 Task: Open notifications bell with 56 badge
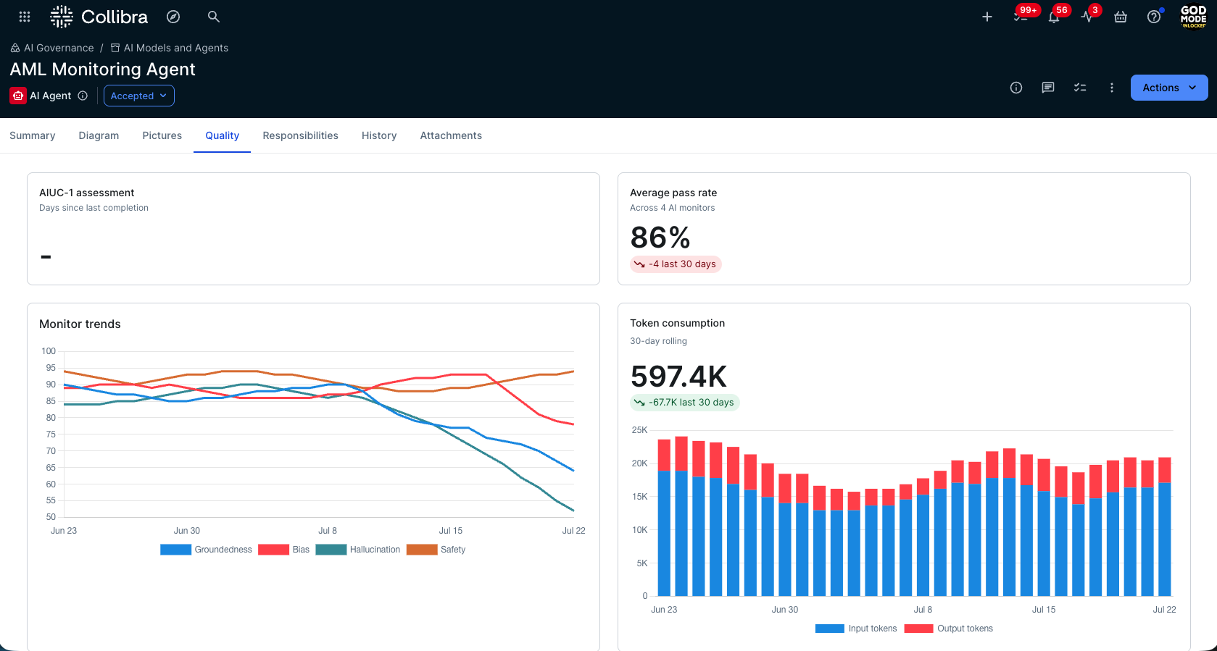1054,17
